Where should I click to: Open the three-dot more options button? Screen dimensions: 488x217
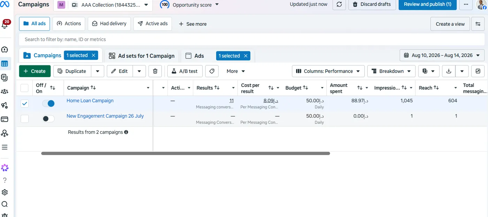pos(466,5)
